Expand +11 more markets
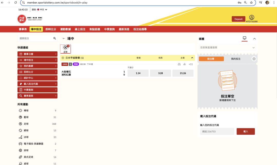 191,64
